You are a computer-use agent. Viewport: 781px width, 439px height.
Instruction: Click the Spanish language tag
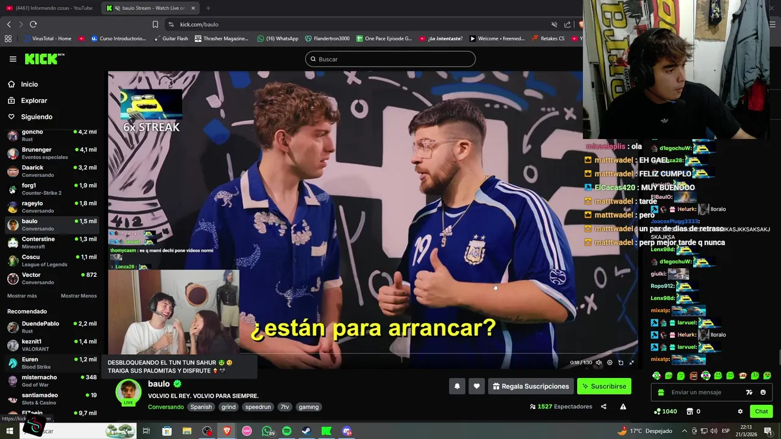pyautogui.click(x=201, y=407)
